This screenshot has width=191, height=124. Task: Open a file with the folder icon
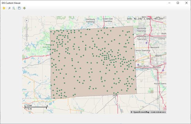click(x=4, y=8)
